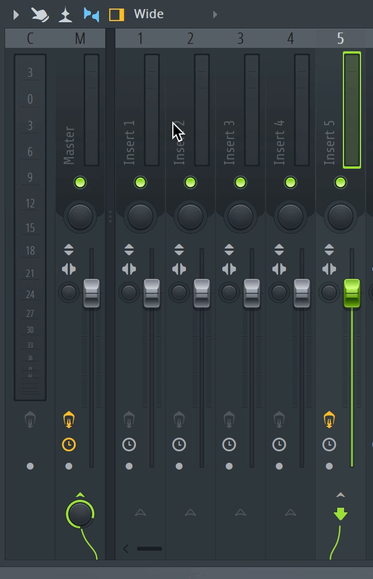Click the yellow square view icon
The height and width of the screenshot is (579, 373).
(x=117, y=14)
